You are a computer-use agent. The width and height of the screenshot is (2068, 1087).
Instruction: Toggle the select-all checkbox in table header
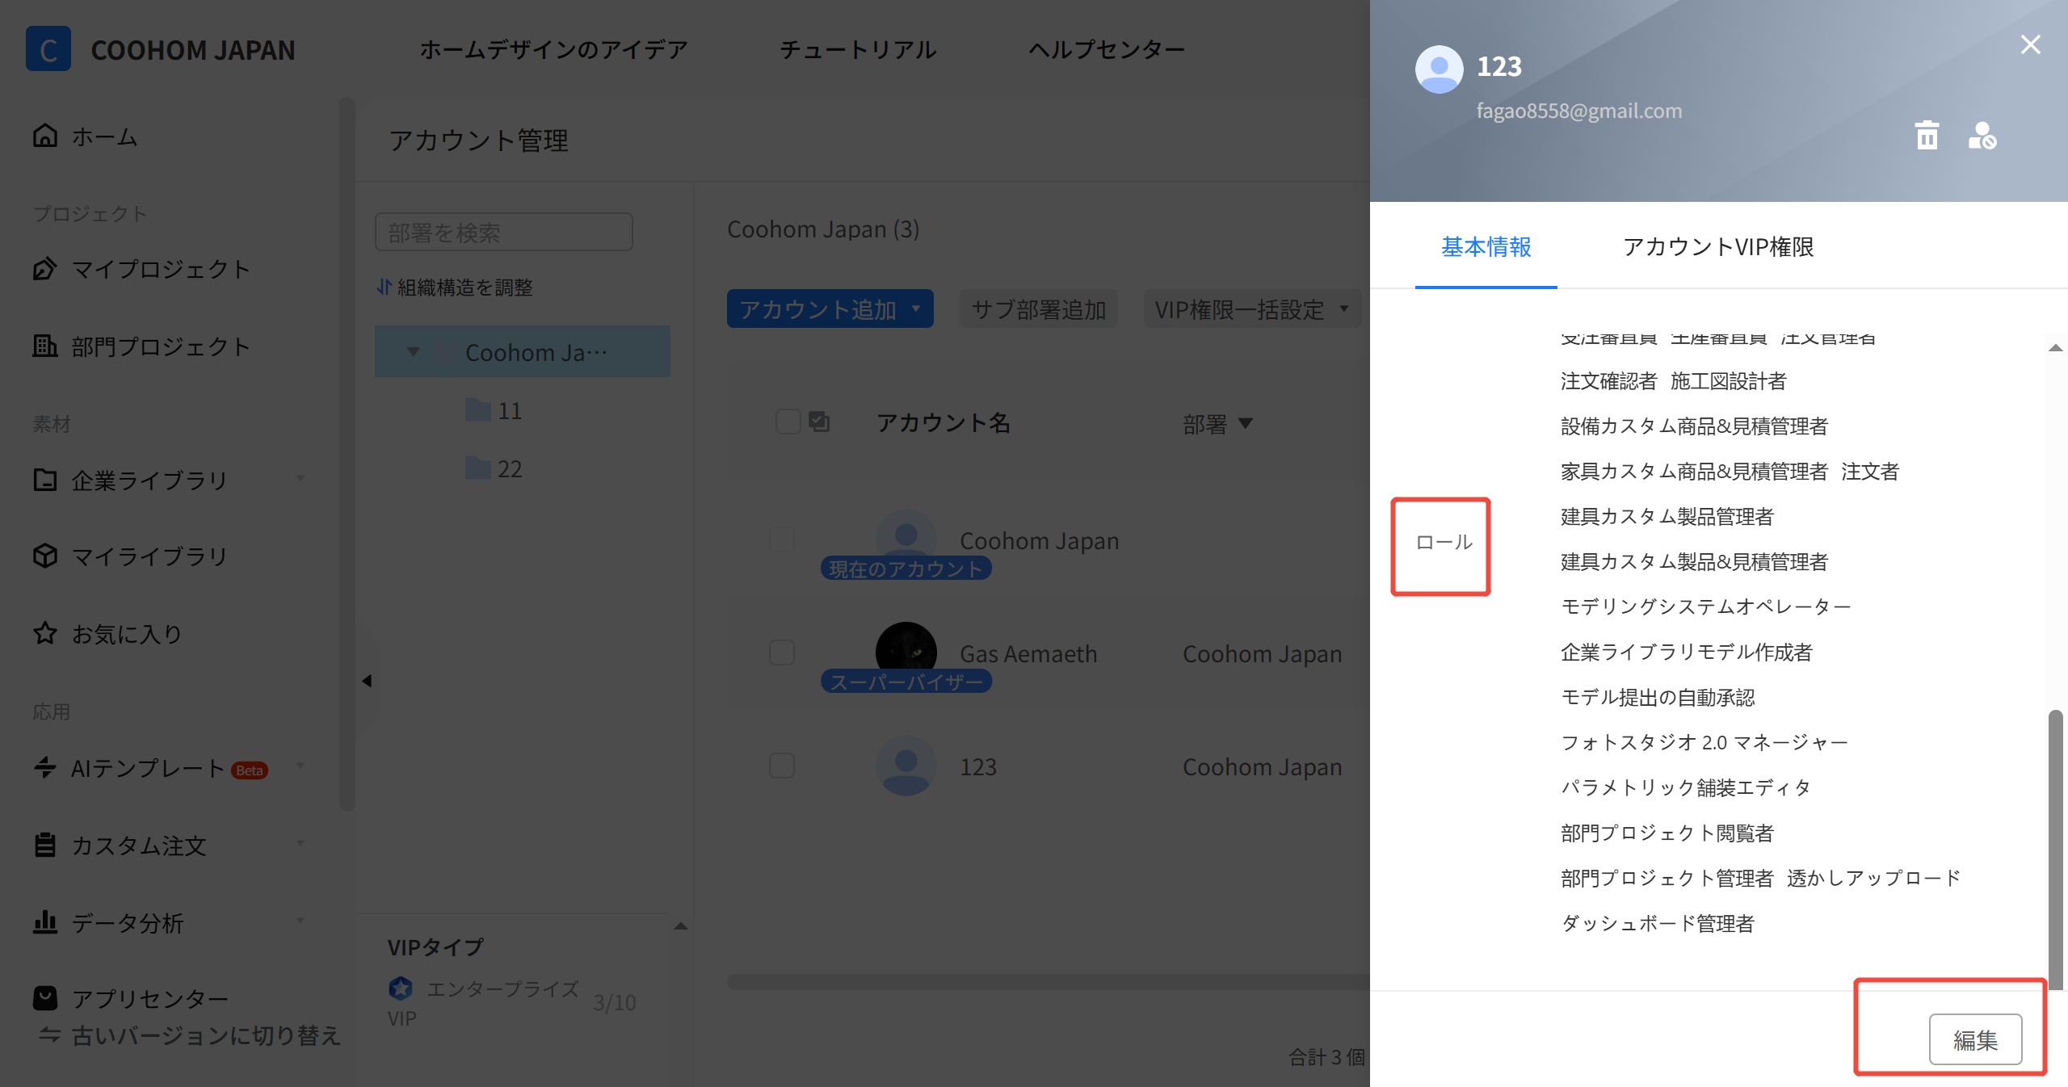pyautogui.click(x=788, y=422)
